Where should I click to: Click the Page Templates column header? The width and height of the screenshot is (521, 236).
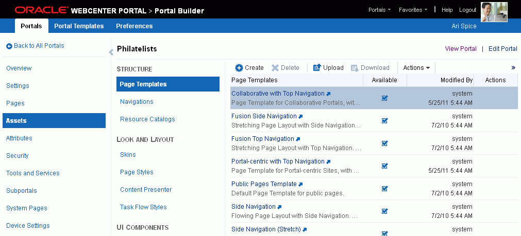(296, 80)
